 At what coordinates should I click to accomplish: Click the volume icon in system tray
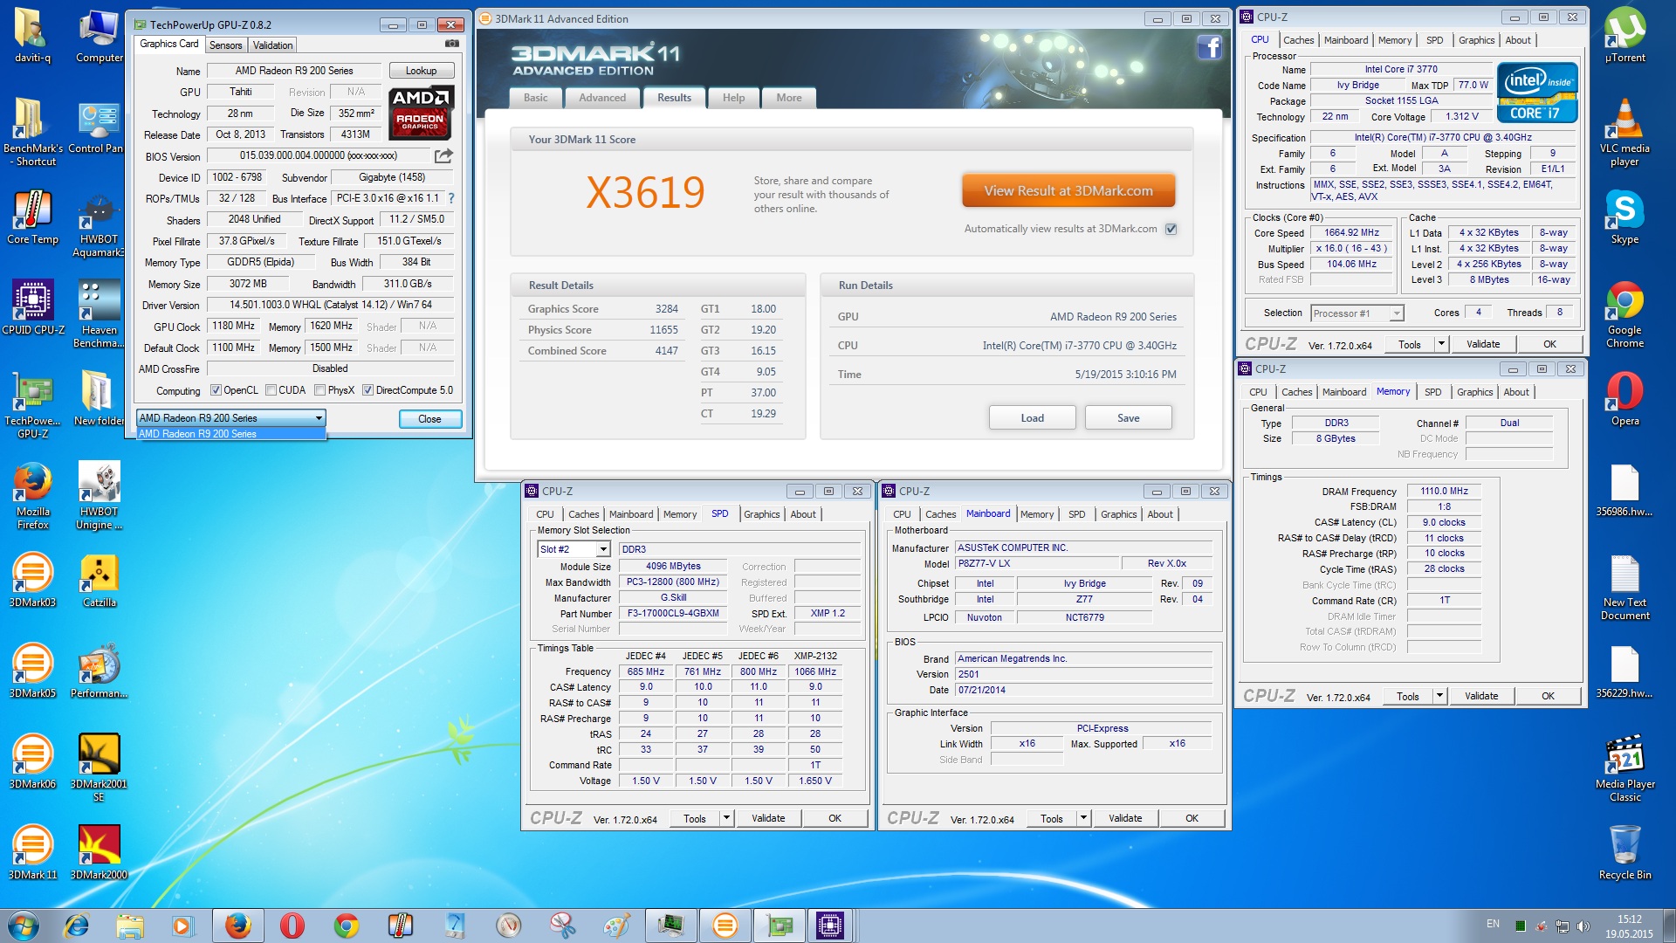(1583, 926)
